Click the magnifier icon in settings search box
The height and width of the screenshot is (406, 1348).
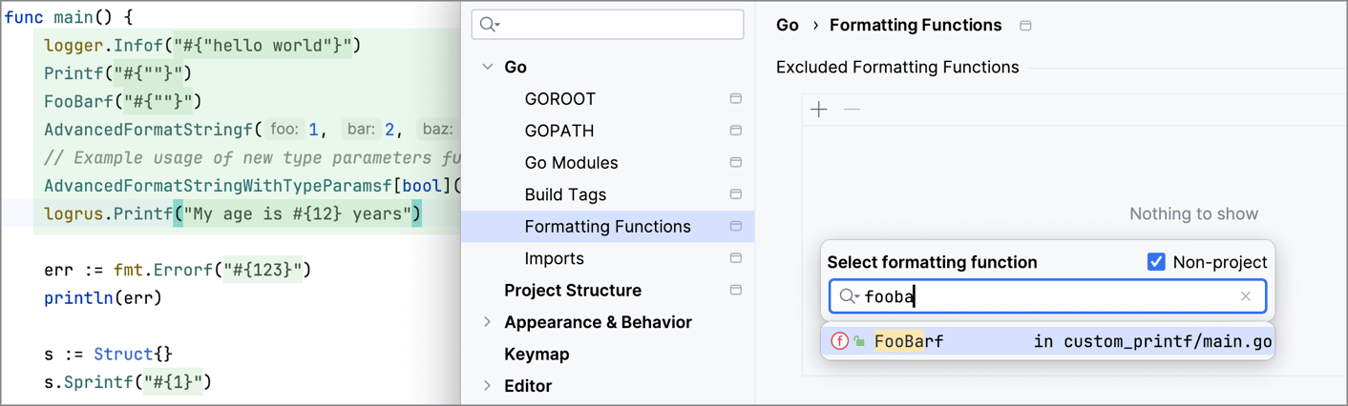point(490,25)
